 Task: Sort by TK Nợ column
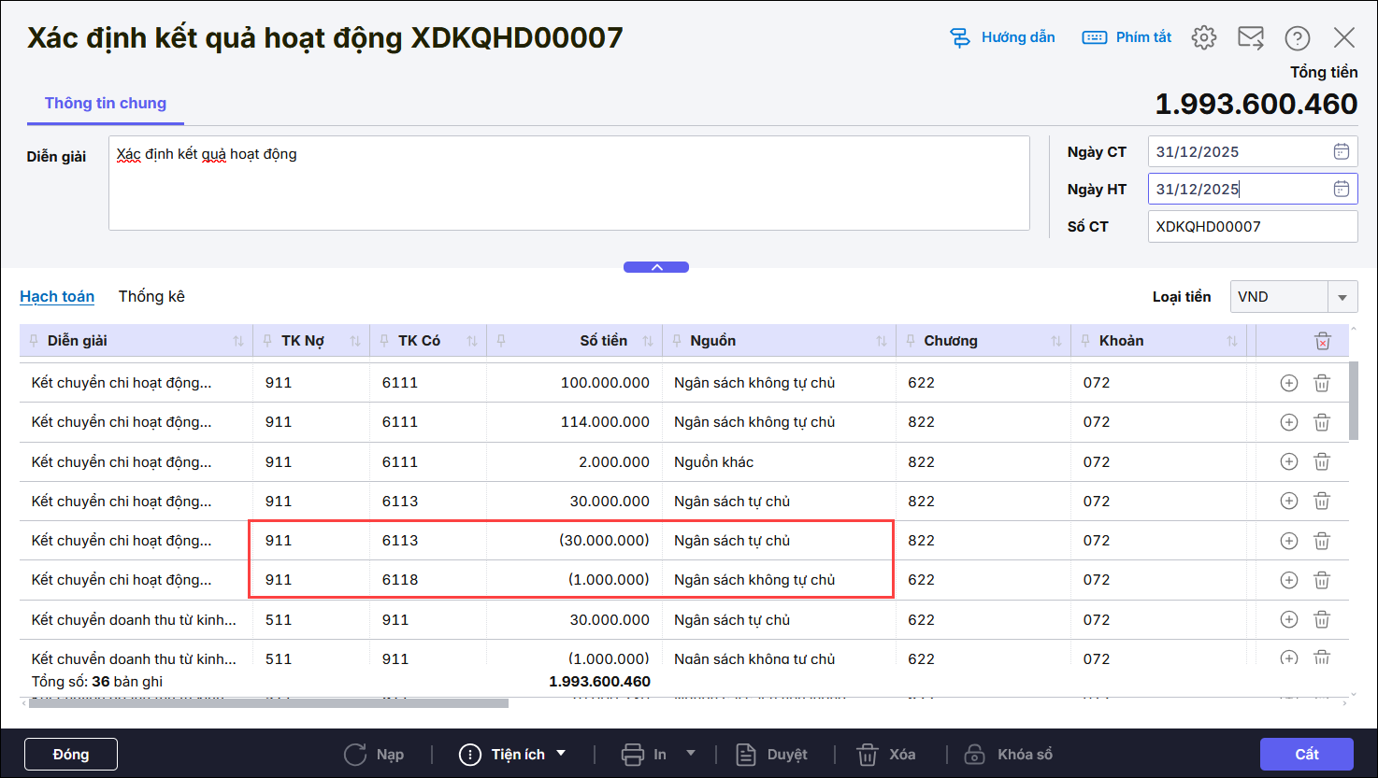click(x=355, y=341)
